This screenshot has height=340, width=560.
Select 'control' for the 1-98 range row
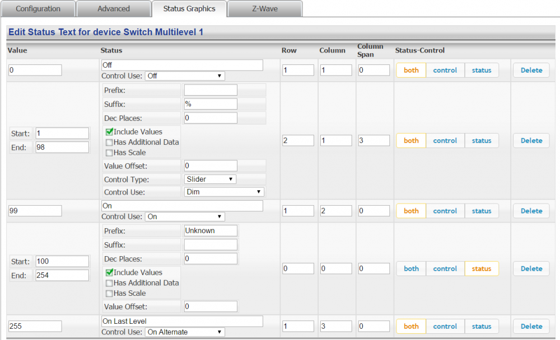[x=445, y=141]
